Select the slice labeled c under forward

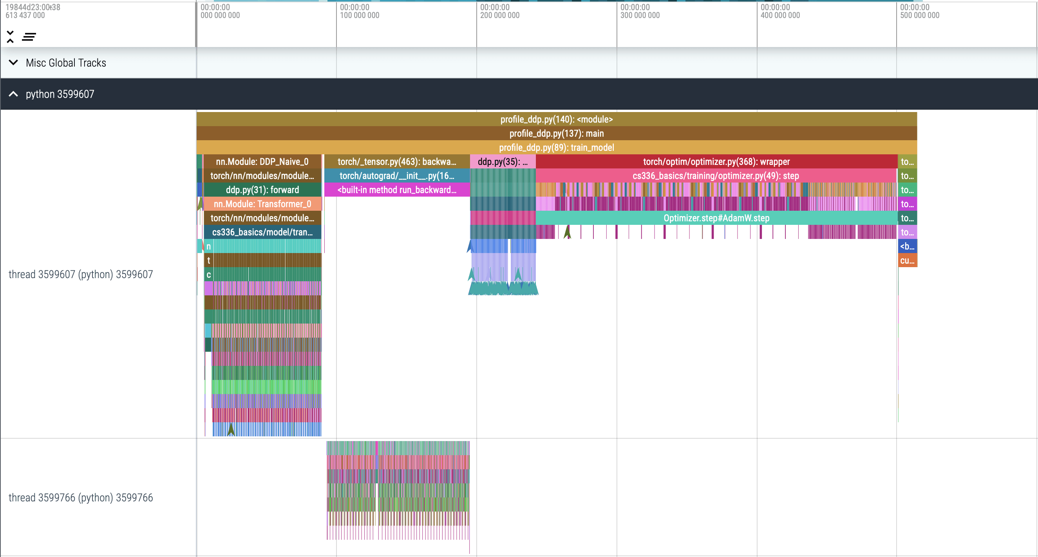[209, 275]
